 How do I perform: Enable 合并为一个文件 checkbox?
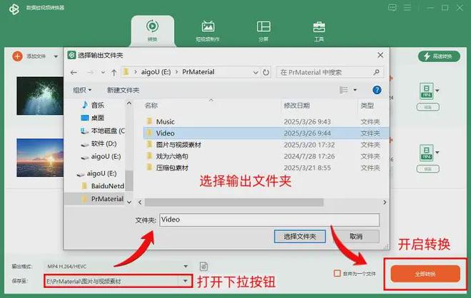pos(337,274)
